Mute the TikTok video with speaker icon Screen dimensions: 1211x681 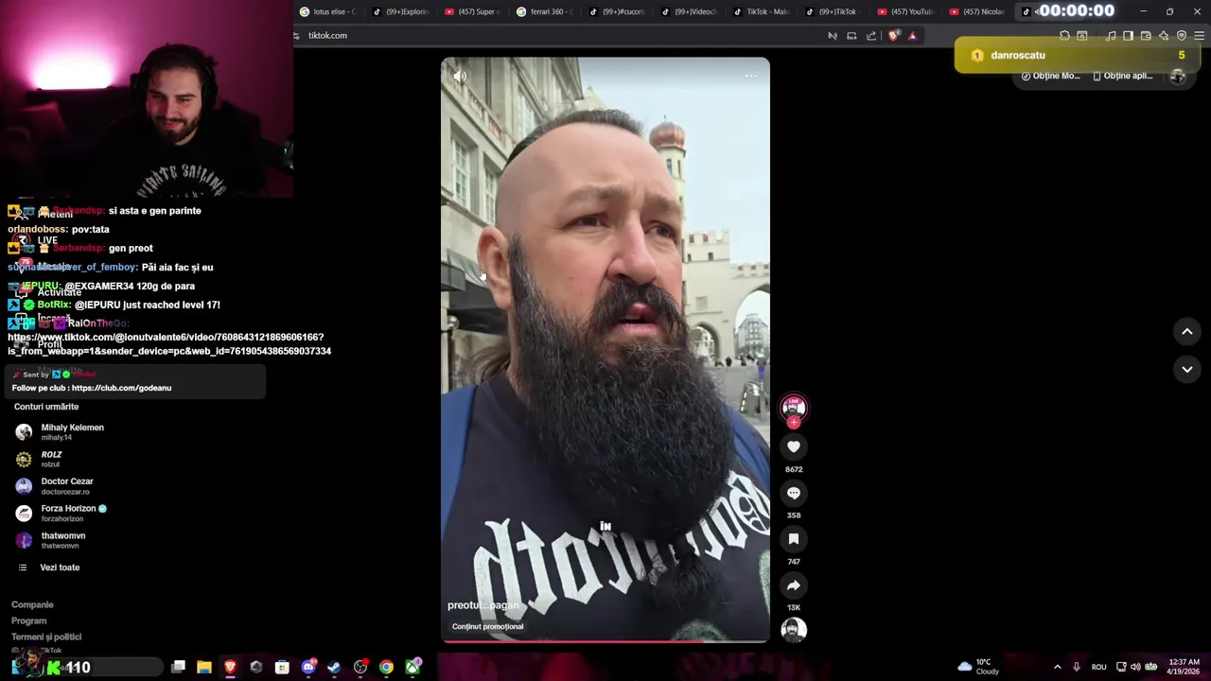(x=460, y=77)
